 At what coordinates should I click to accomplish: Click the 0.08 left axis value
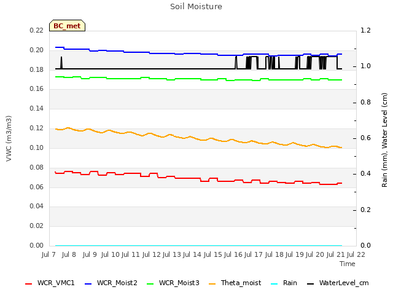(37, 167)
